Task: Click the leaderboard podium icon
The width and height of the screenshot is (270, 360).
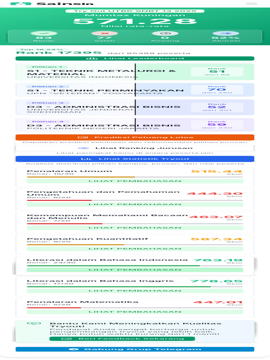Action: 92,59
